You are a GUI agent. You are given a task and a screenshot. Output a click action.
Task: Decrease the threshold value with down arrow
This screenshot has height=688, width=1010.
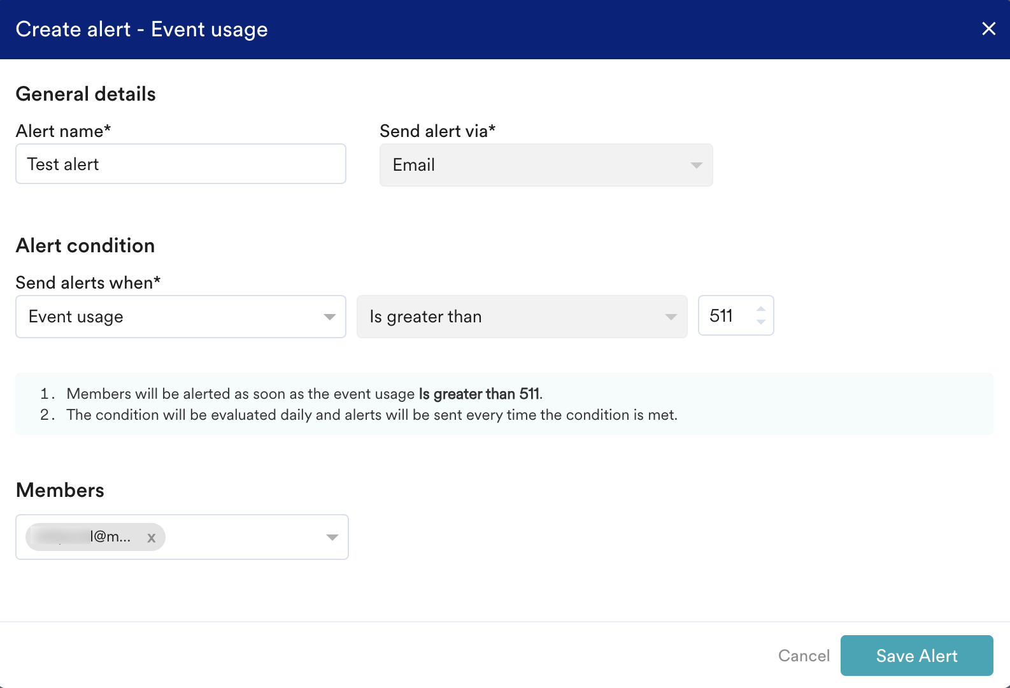pos(760,322)
